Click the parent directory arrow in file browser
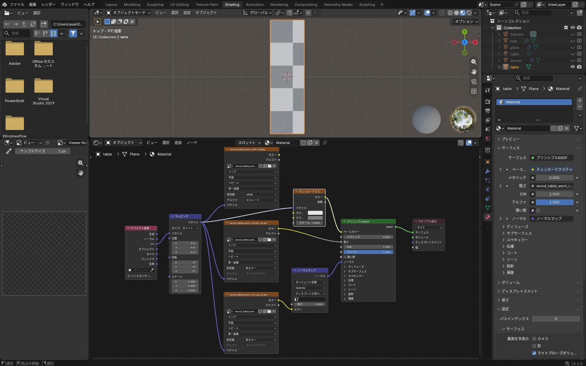 24,24
